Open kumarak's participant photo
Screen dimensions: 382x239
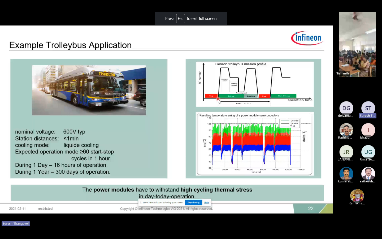[x=346, y=174]
